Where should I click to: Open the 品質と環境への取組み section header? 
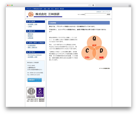coord(36,43)
